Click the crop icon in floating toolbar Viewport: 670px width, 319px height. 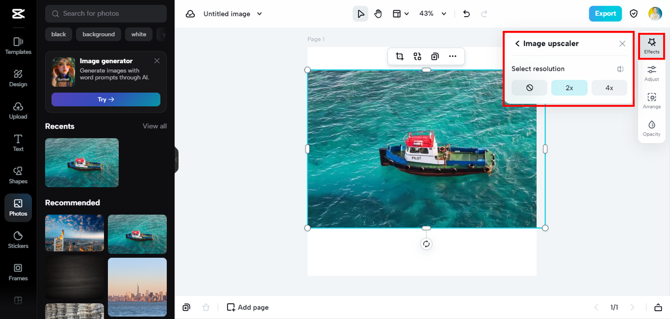400,56
